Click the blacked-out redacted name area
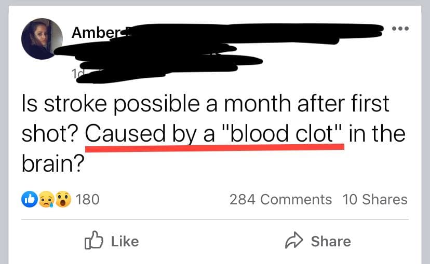Viewport: 430px width, 264px height. 218,44
